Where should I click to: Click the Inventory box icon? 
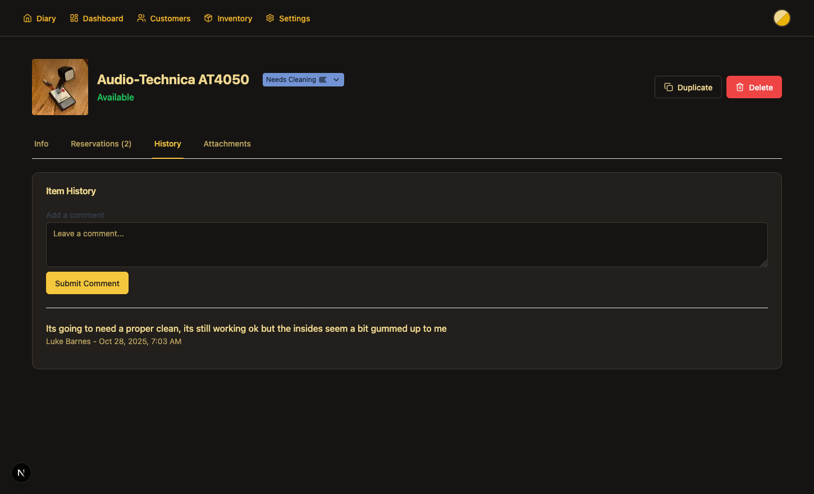tap(208, 19)
